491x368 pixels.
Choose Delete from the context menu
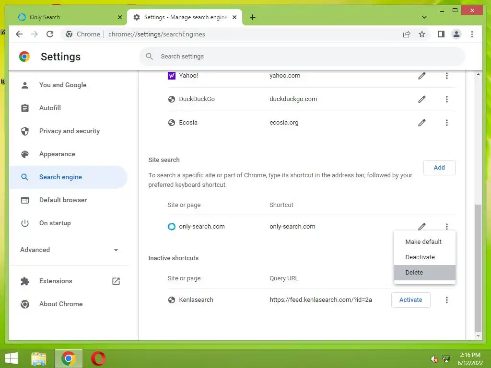(425, 272)
